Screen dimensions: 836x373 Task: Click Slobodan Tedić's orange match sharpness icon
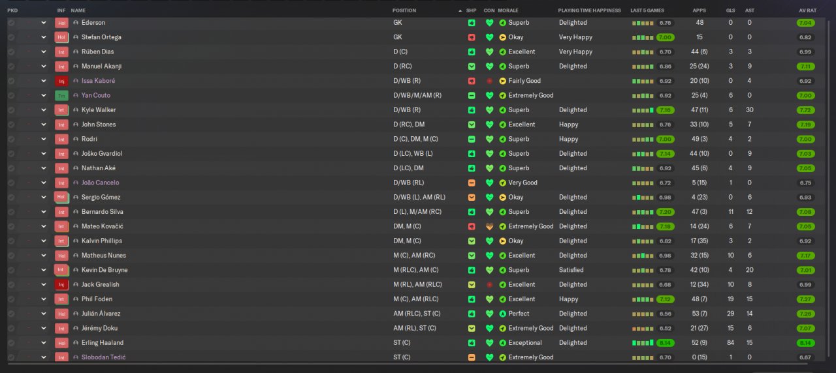tap(472, 357)
